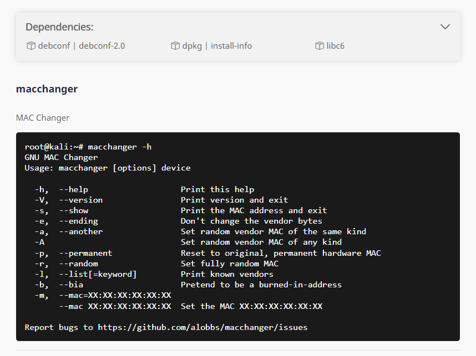Select the Usage line in the terminal
476x356 pixels.
(x=108, y=167)
